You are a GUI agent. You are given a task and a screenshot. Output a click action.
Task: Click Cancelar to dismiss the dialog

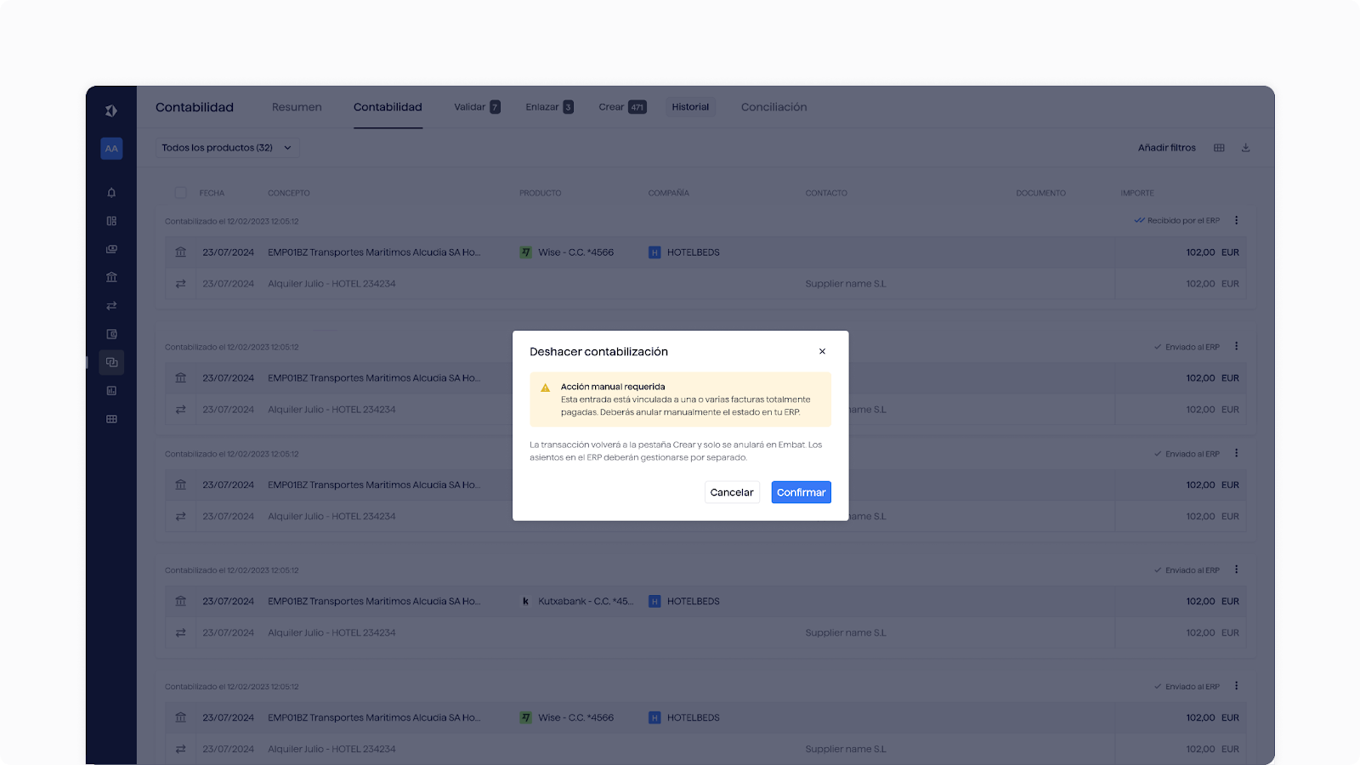coord(731,492)
